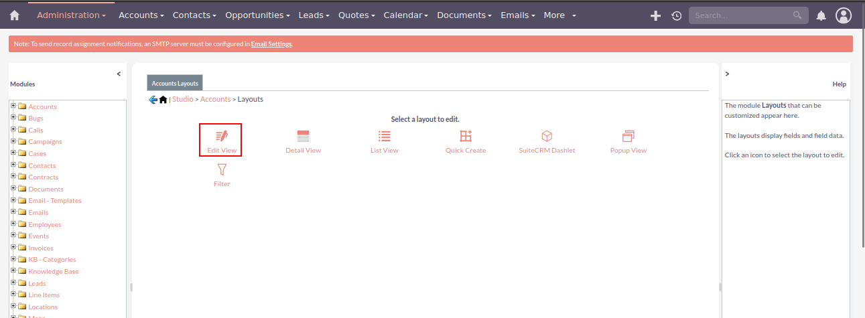Screen dimensions: 865x318
Task: Expand the Leads tree node
Action: [x=13, y=283]
